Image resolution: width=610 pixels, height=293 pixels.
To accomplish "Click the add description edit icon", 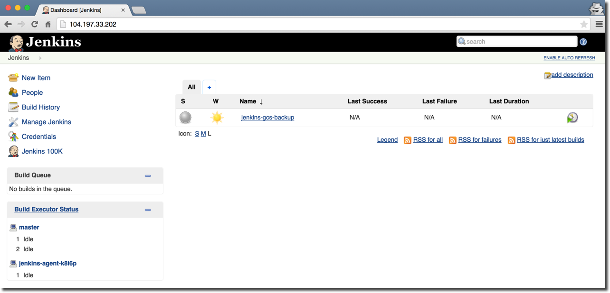I will (x=547, y=75).
